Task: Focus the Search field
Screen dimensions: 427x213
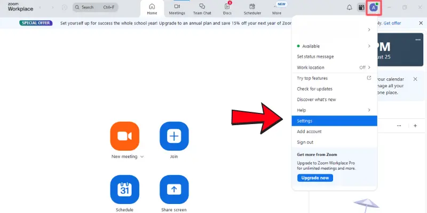Action: coord(96,7)
